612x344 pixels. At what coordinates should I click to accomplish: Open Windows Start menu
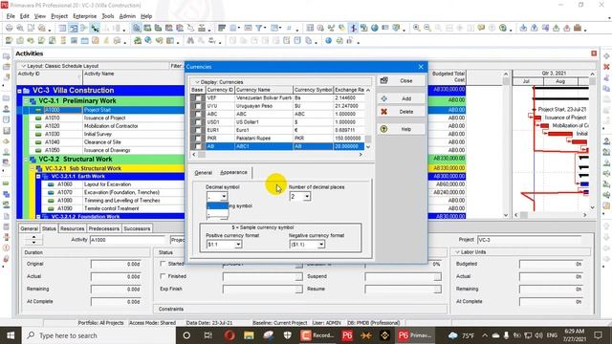coord(11,335)
